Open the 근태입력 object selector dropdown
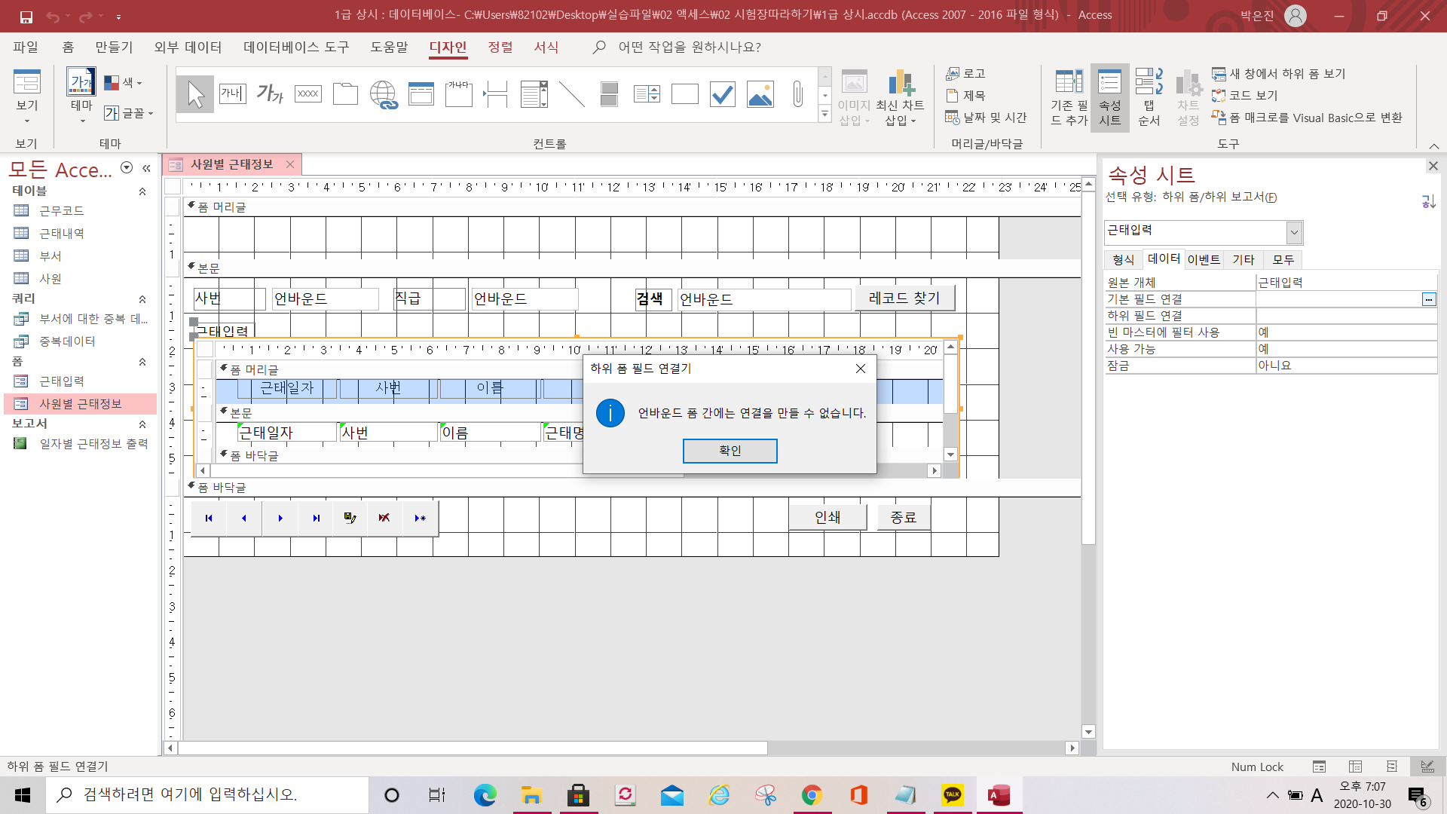 [x=1294, y=232]
